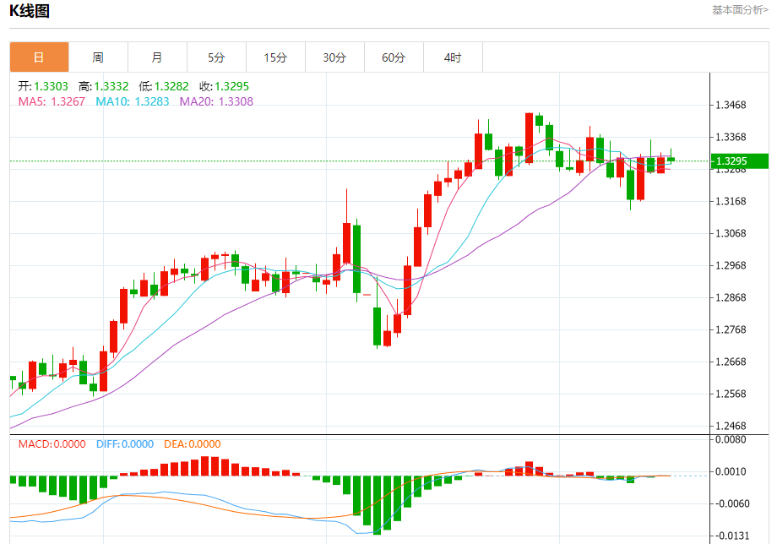777x544 pixels.
Task: Switch to the 周 weekly tab
Action: (98, 57)
